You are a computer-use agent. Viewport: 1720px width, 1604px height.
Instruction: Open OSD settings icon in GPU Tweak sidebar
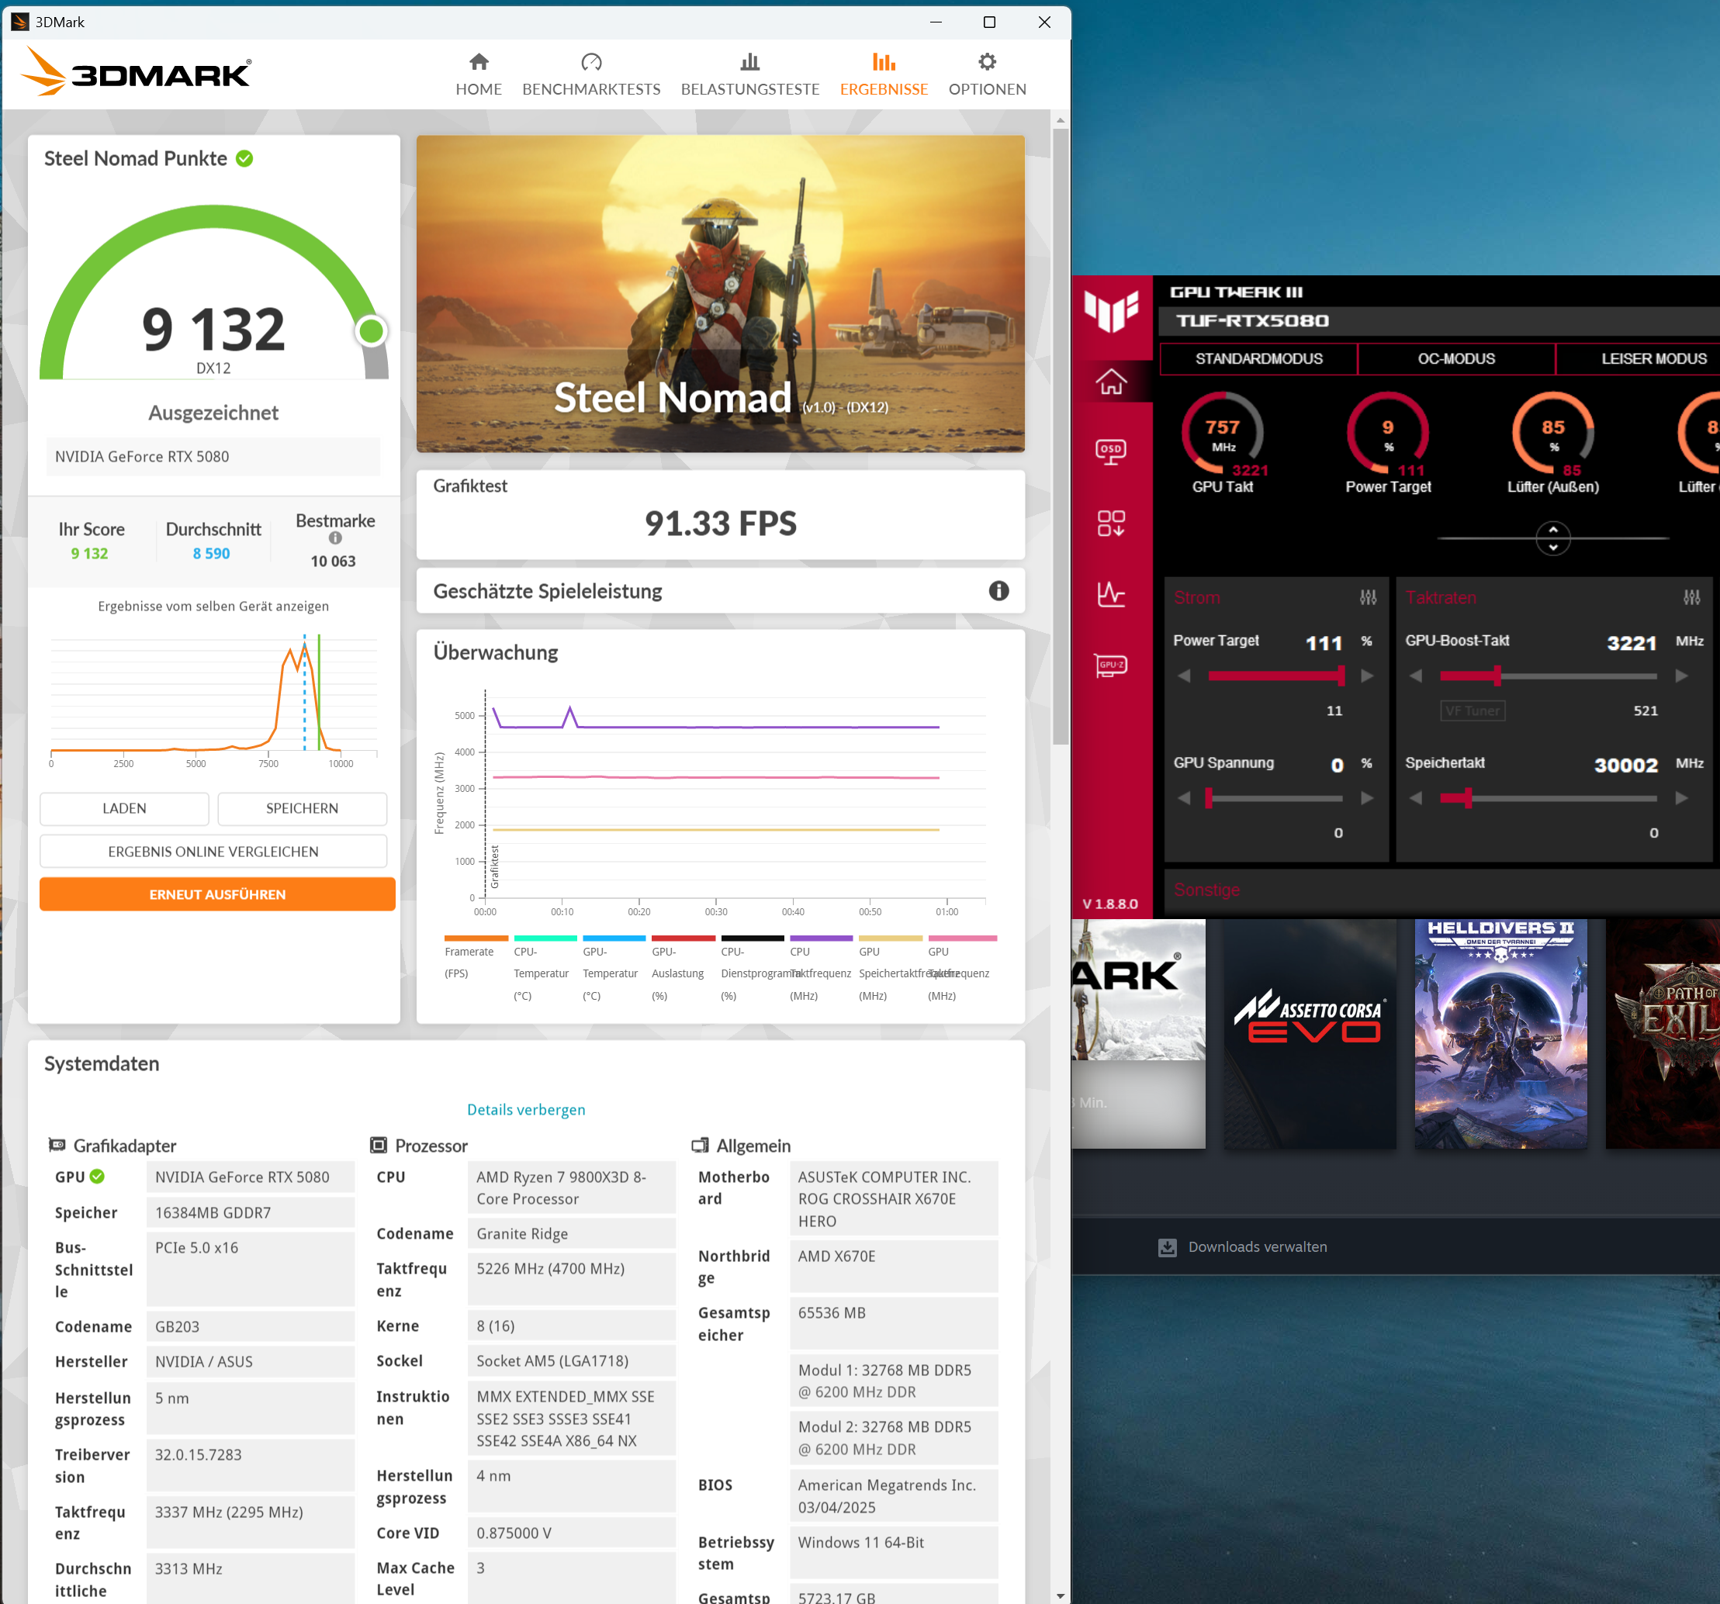pyautogui.click(x=1111, y=451)
